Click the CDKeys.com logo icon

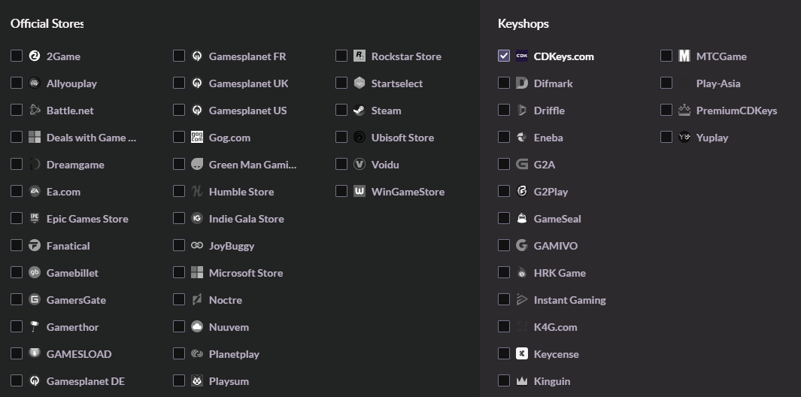point(521,56)
